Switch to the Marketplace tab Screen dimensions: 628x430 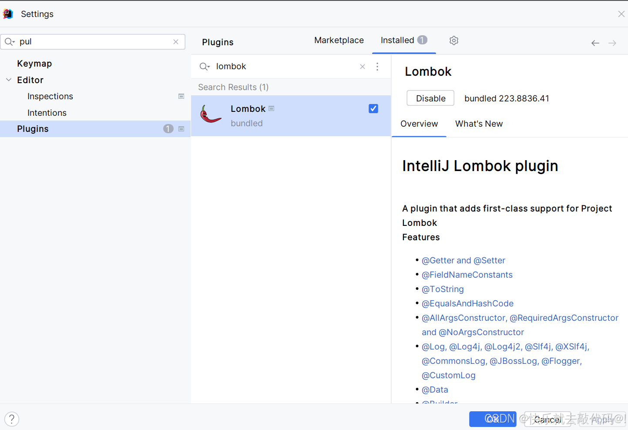(339, 40)
